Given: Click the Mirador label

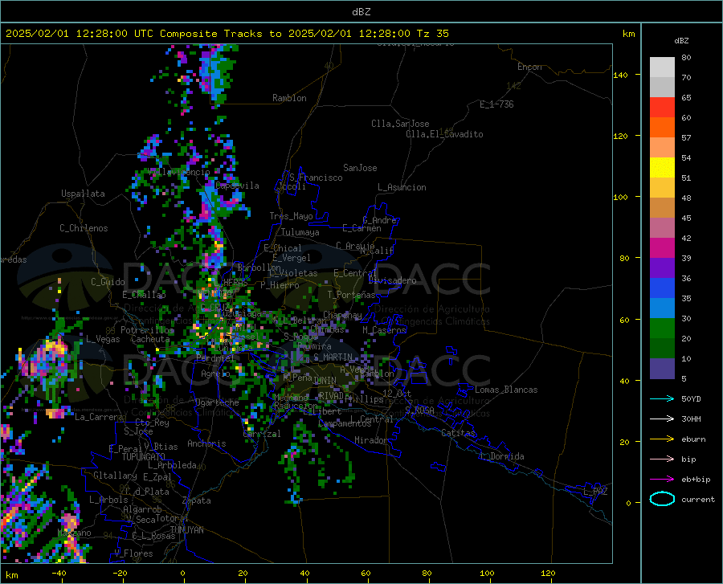Looking at the screenshot, I should pos(371,440).
